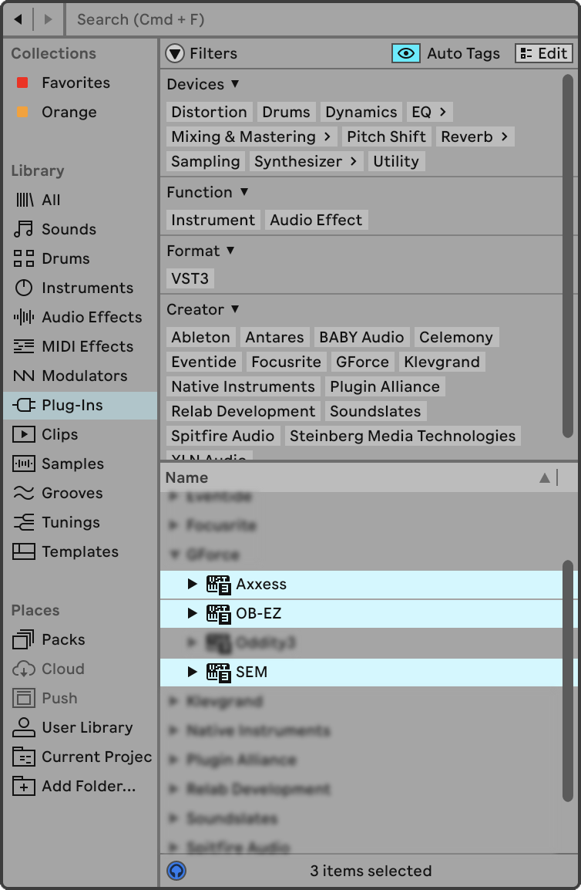Viewport: 581px width, 890px height.
Task: Select the Orange collection swatch
Action: pos(22,112)
